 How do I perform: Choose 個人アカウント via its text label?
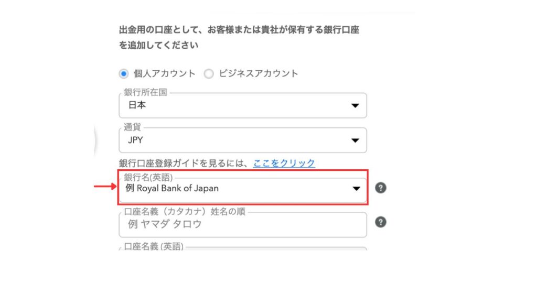tap(164, 73)
